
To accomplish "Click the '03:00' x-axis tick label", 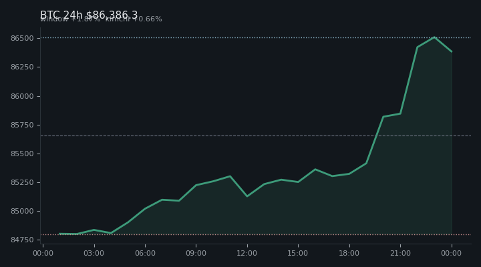I will 94,253.
